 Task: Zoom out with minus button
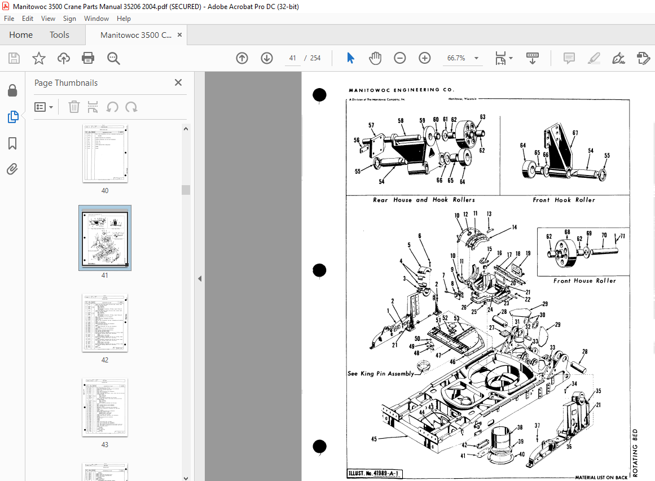(400, 58)
